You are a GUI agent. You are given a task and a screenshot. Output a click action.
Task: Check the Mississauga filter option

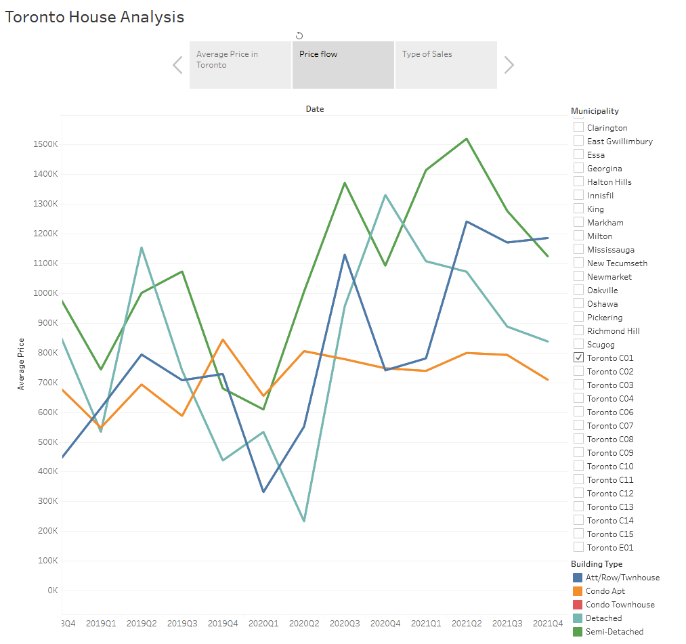[x=578, y=249]
